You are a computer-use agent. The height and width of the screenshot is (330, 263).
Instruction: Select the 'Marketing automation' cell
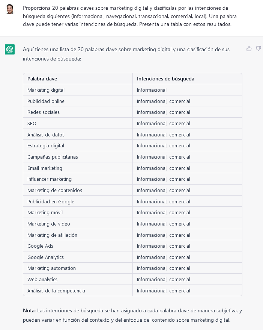click(78, 268)
